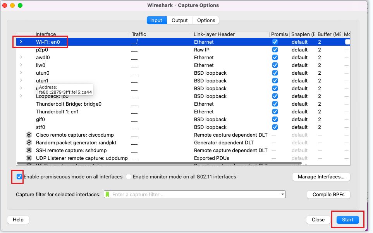
Task: Open Manage Interfaces dialog
Action: (x=321, y=177)
